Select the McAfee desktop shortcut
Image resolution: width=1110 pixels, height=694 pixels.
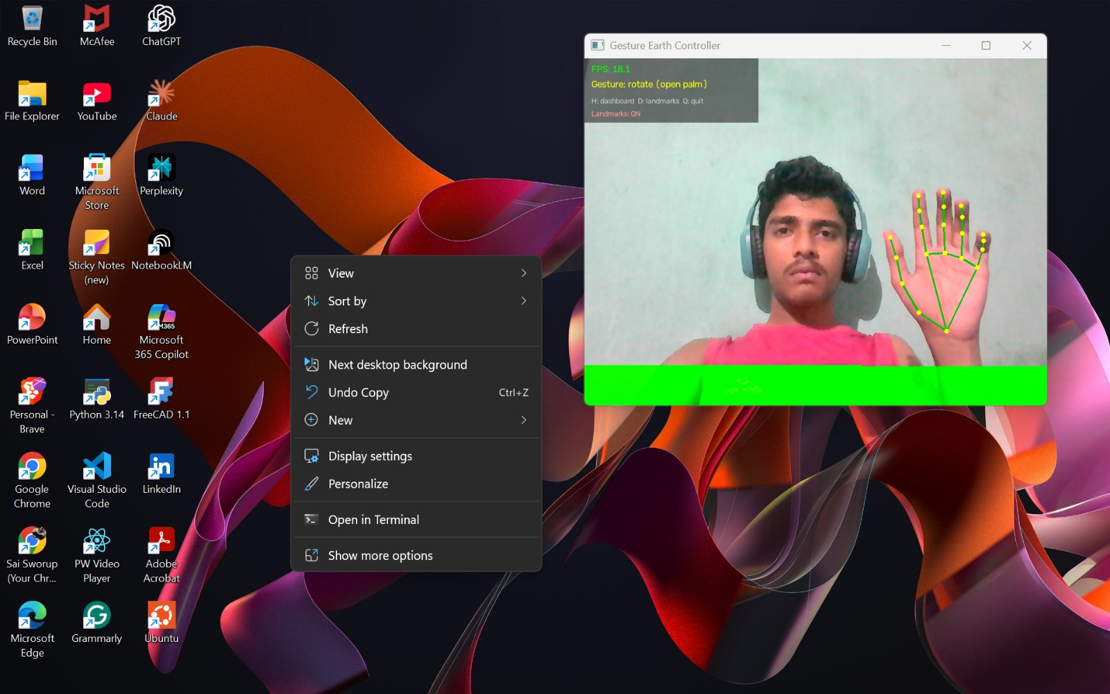pos(97,26)
